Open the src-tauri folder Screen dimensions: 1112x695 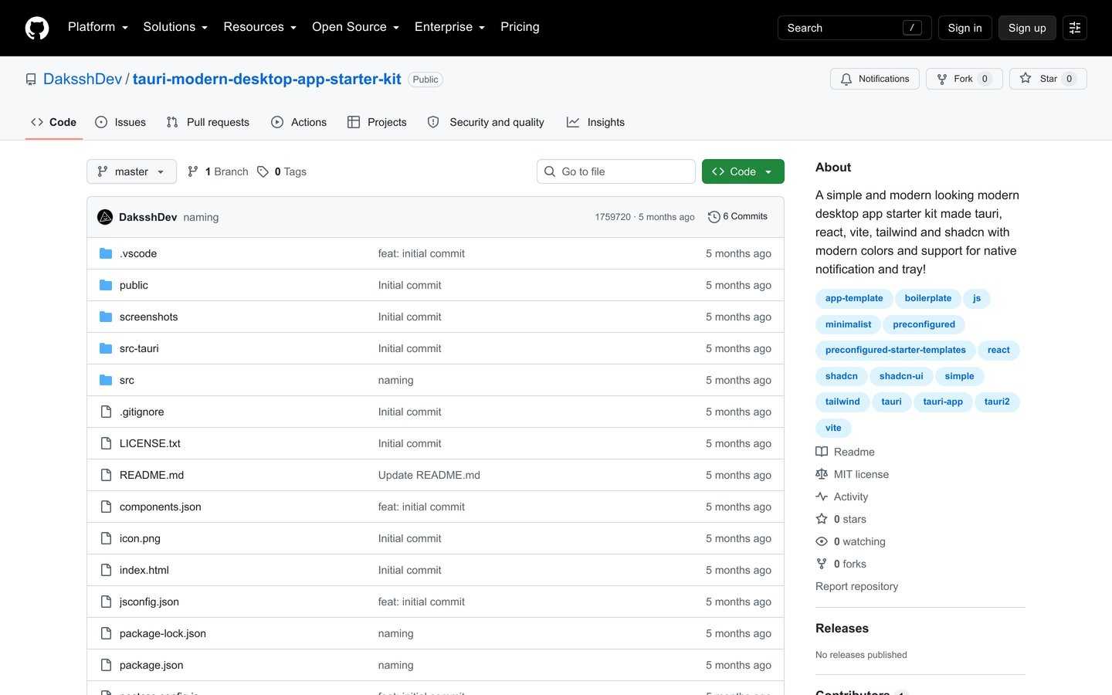click(139, 348)
